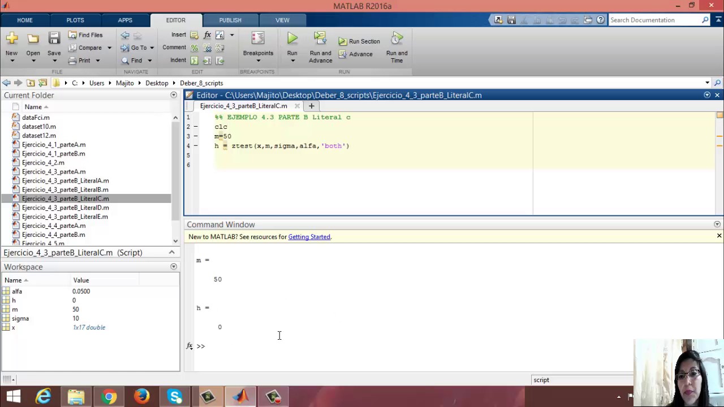724x407 pixels.
Task: Open Workspace panel actions menu
Action: point(174,267)
